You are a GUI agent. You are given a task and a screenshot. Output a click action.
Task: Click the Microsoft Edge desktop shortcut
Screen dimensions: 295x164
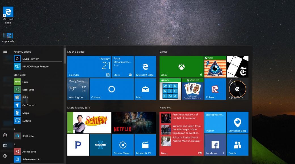(8, 15)
